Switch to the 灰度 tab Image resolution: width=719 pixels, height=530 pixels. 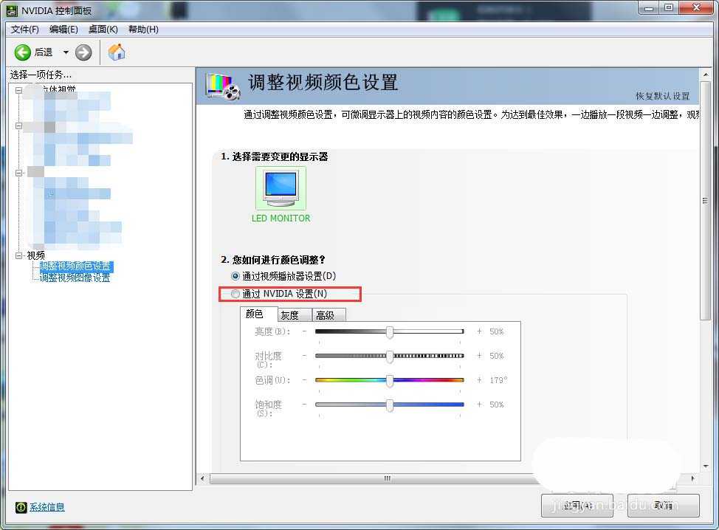(292, 314)
